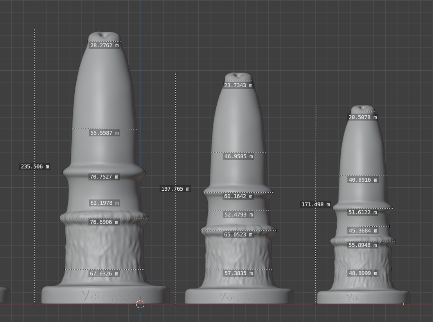Screen dimensions: 433x322
Task: Select the 23.7343 m measurement label
Action: click(238, 85)
